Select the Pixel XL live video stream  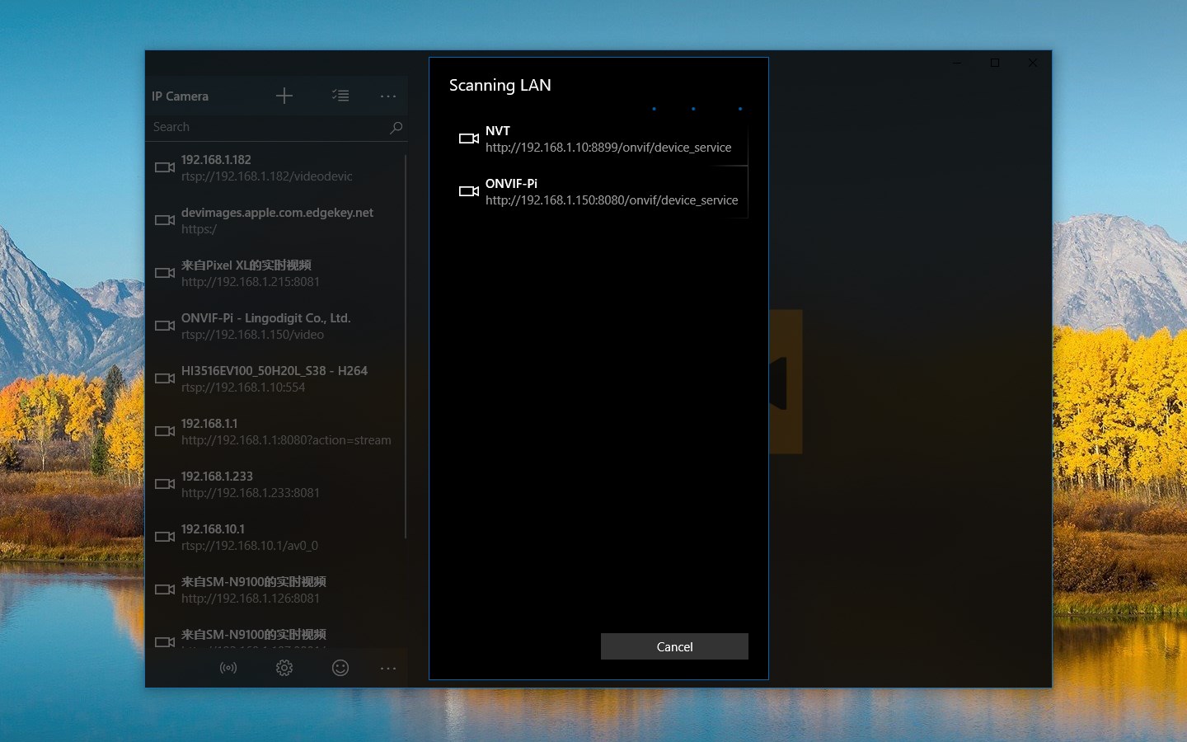point(247,273)
